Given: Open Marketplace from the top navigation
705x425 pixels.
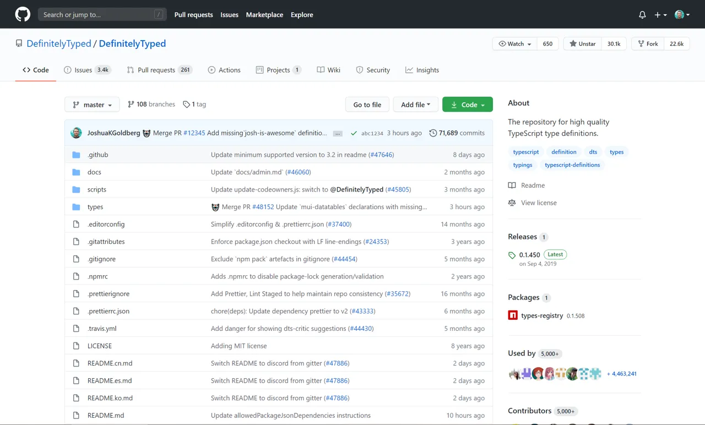Looking at the screenshot, I should pyautogui.click(x=264, y=15).
